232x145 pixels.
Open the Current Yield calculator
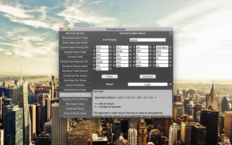click(x=75, y=57)
